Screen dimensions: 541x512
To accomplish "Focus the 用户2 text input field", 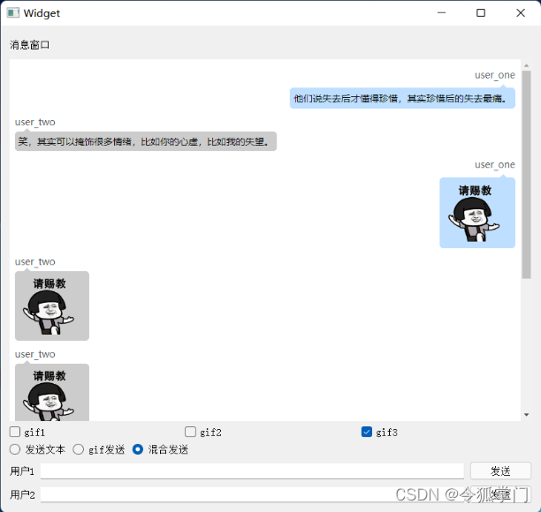I will pos(252,494).
